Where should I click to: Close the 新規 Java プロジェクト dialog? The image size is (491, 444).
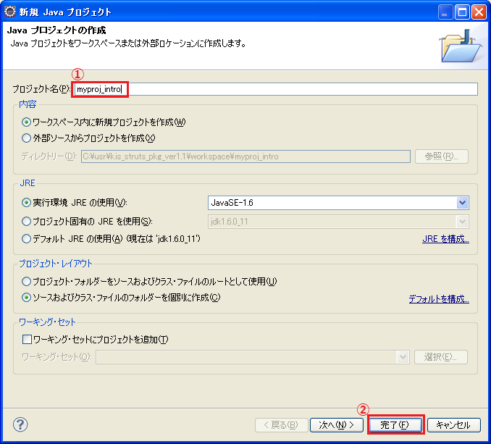(479, 12)
